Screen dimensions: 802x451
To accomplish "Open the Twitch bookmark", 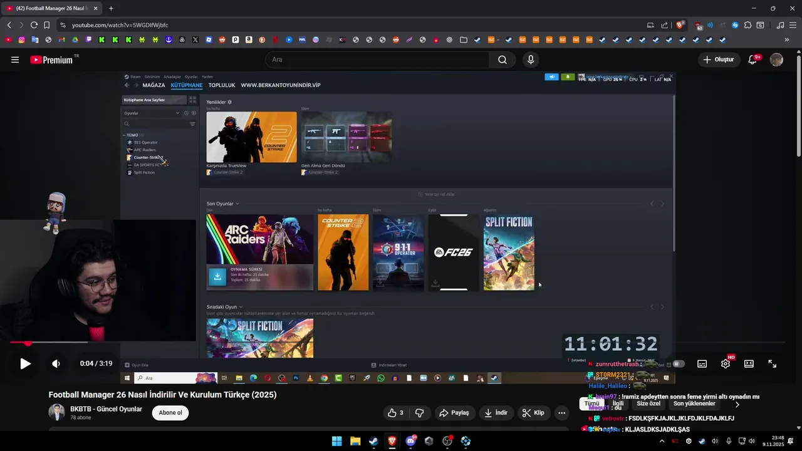I will point(88,39).
